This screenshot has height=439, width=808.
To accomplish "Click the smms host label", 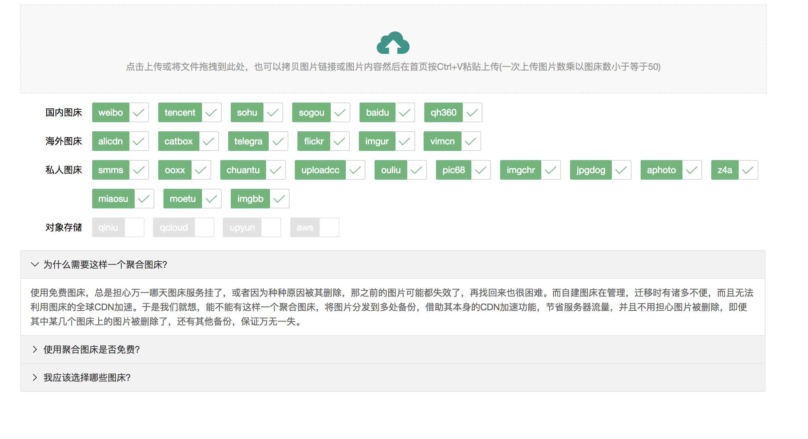I will [110, 170].
